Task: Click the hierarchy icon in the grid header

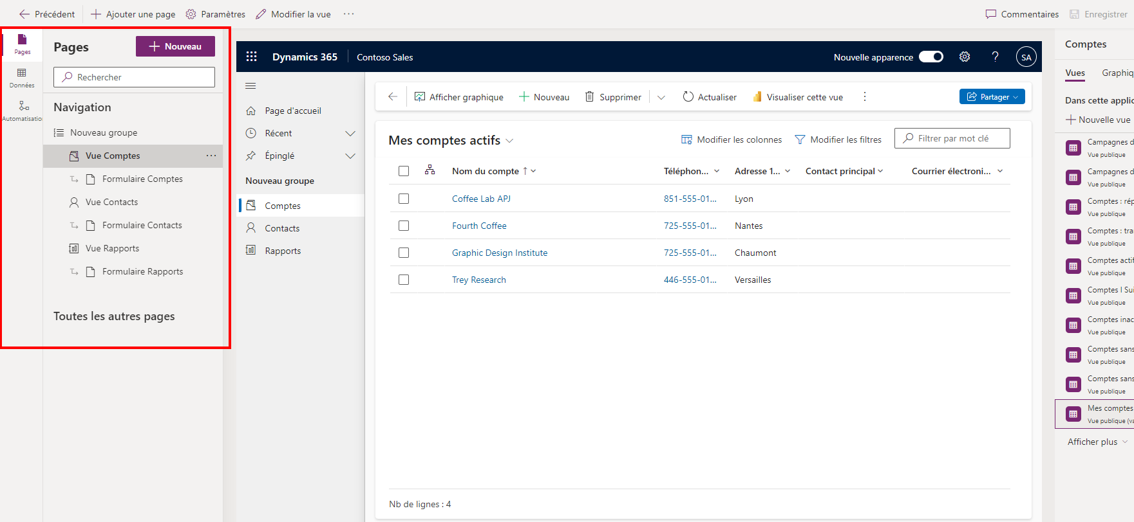Action: [x=430, y=170]
